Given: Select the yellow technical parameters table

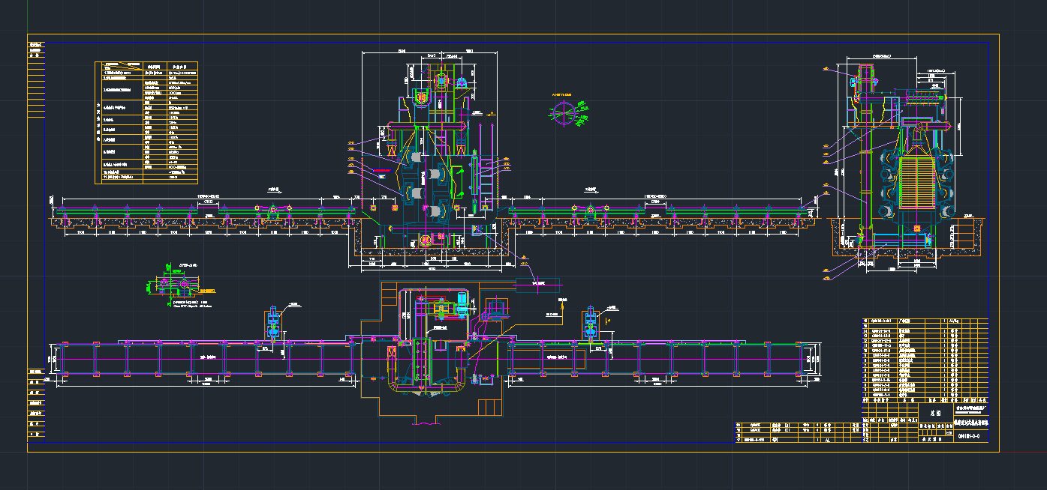Looking at the screenshot, I should click(x=146, y=123).
